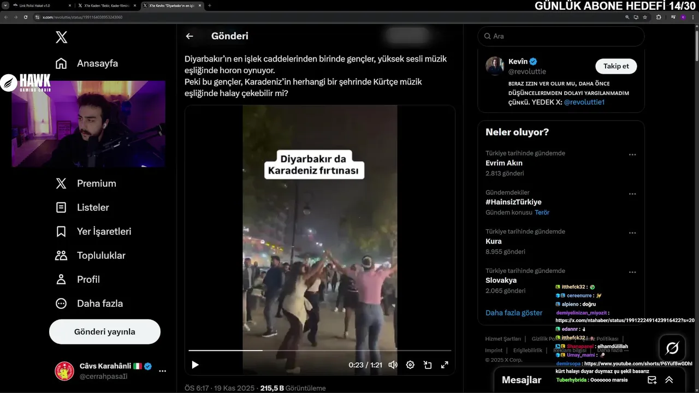699x393 pixels.
Task: Open Kevîn's profile avatar
Action: pos(495,66)
